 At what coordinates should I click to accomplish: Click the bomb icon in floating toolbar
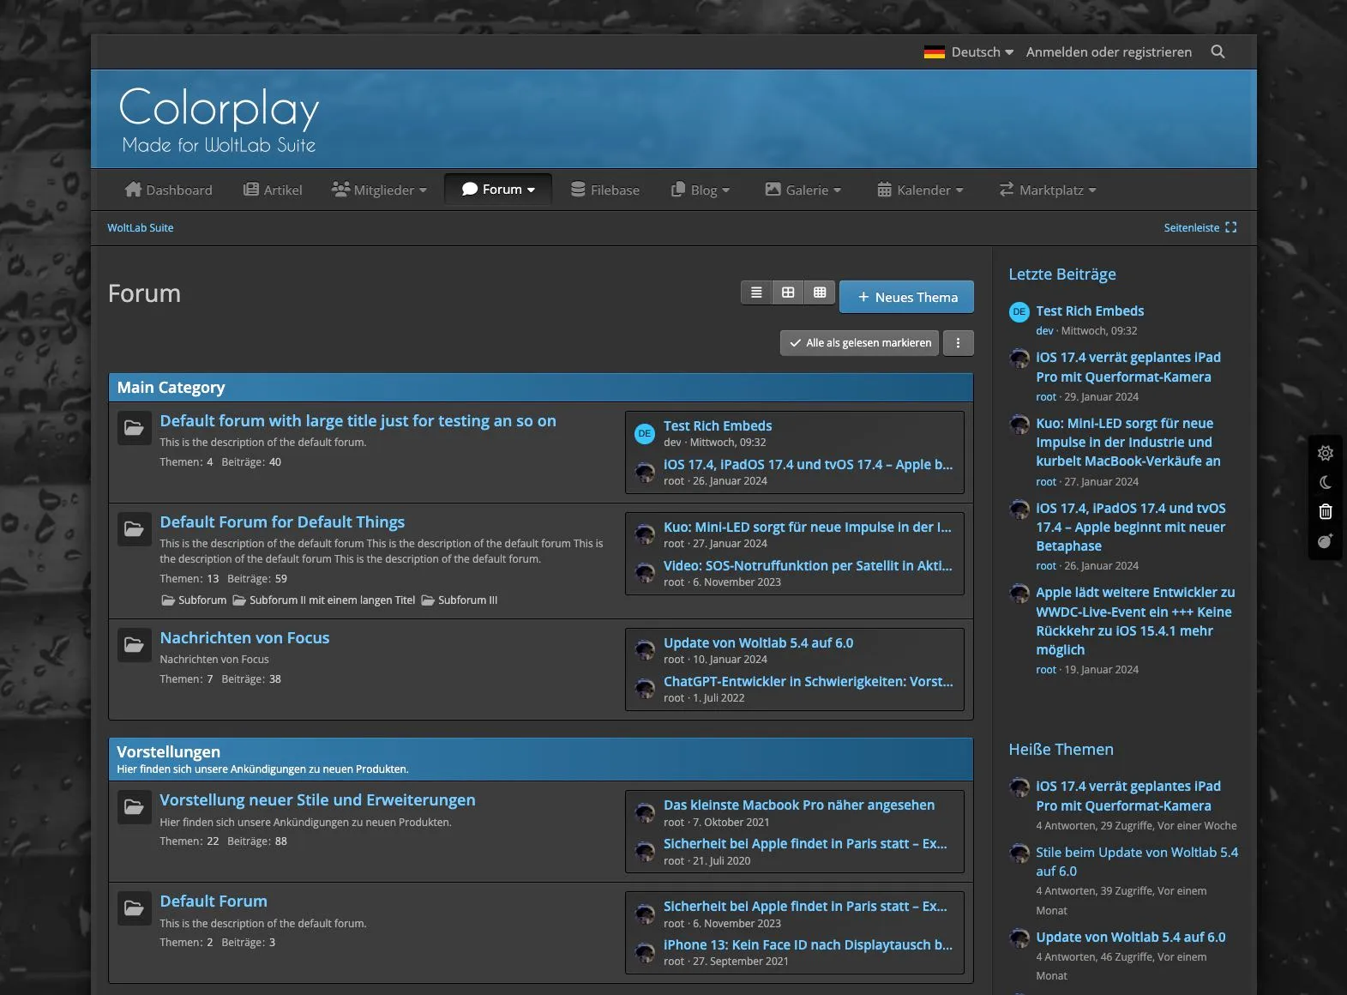click(x=1325, y=541)
